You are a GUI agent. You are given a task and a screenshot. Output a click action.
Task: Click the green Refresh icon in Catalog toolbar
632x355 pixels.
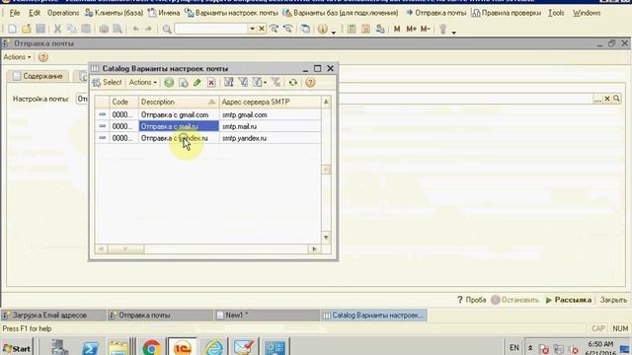point(293,83)
